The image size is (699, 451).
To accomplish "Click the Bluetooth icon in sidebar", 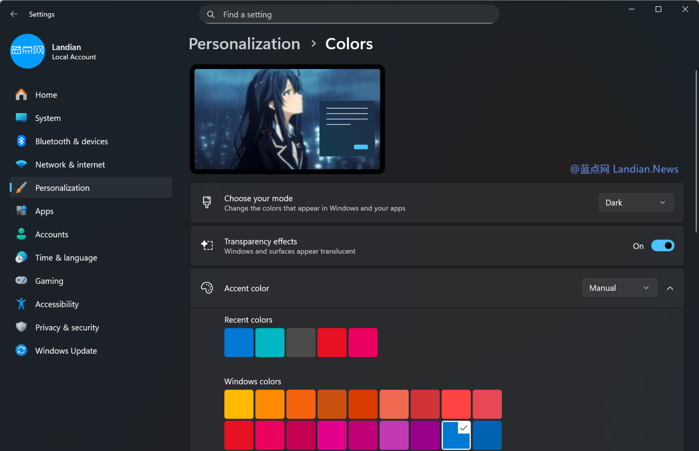I will 21,141.
